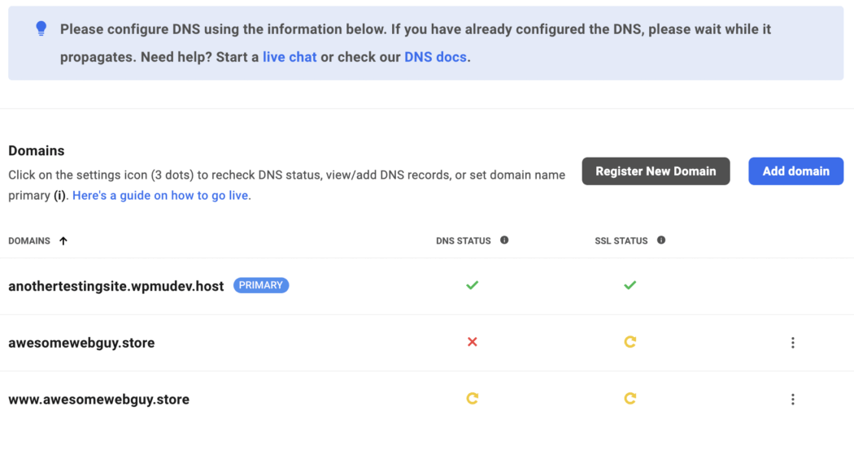Click the Register New Domain button
Viewport: 854px width, 450px height.
(656, 171)
